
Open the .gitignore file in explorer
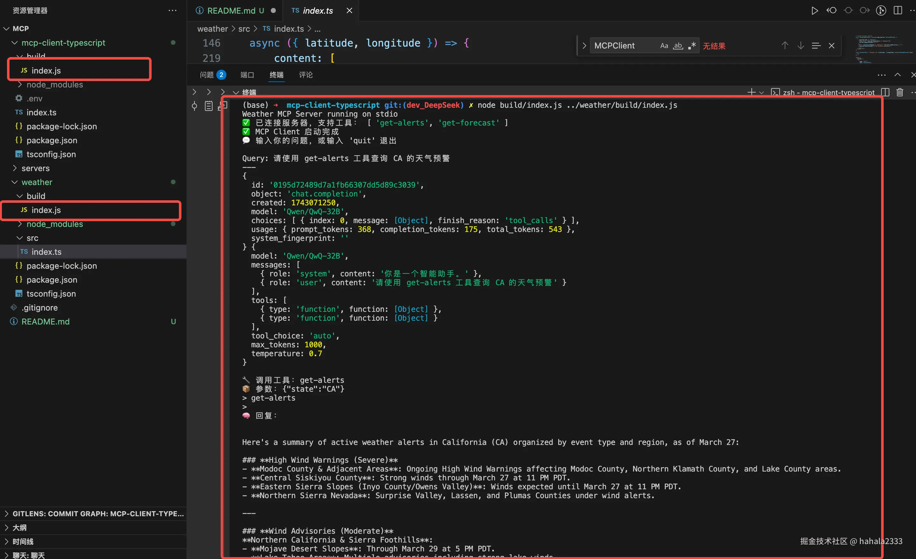tap(39, 307)
